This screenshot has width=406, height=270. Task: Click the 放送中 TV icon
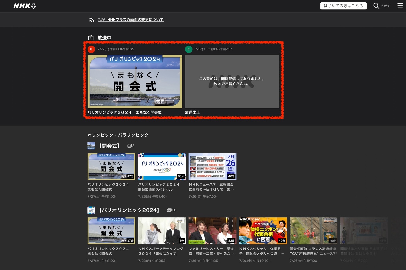click(91, 38)
